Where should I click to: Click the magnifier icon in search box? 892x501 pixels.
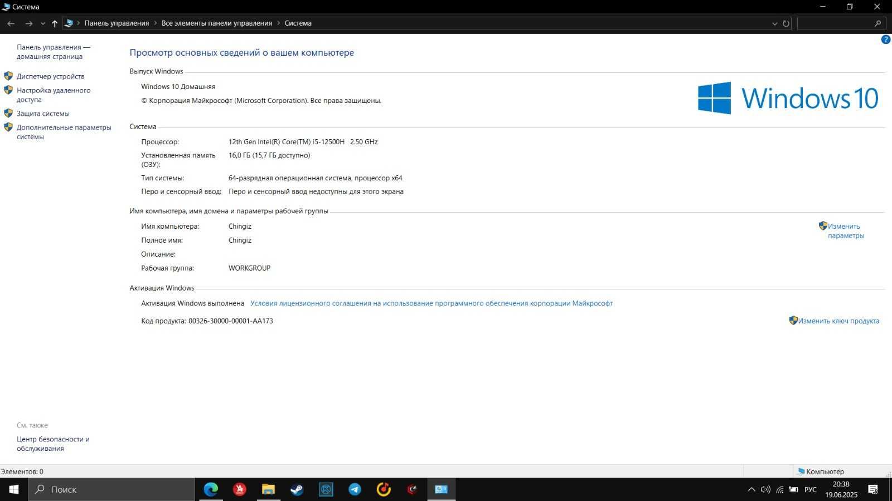(878, 23)
